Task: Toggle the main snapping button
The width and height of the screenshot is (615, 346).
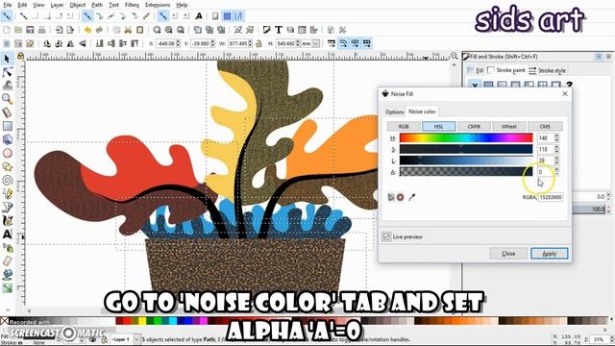Action: tap(7, 16)
